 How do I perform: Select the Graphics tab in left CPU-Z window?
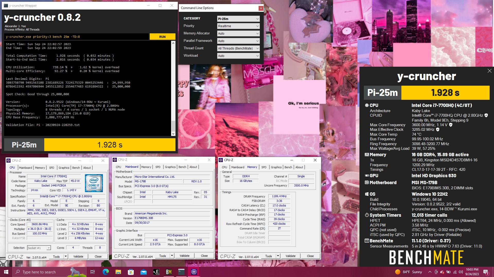(x=64, y=168)
